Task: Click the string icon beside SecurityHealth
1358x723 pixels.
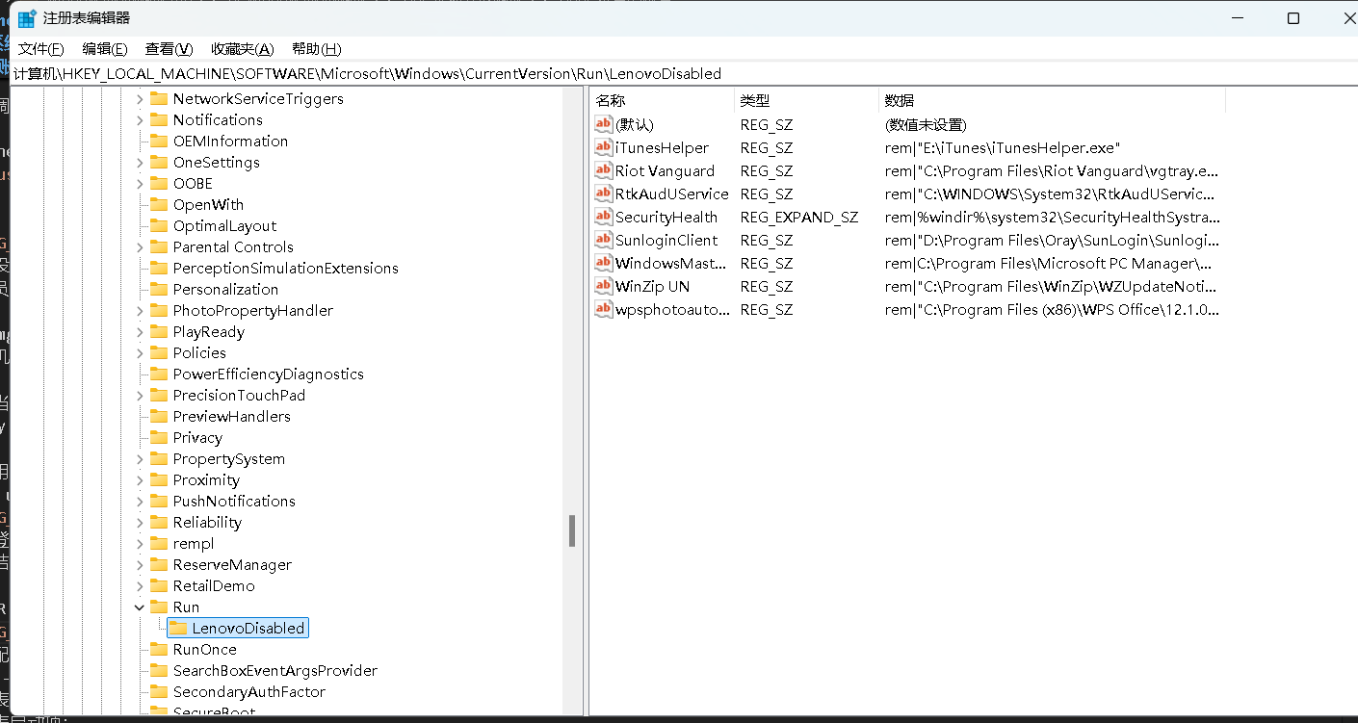Action: (603, 217)
